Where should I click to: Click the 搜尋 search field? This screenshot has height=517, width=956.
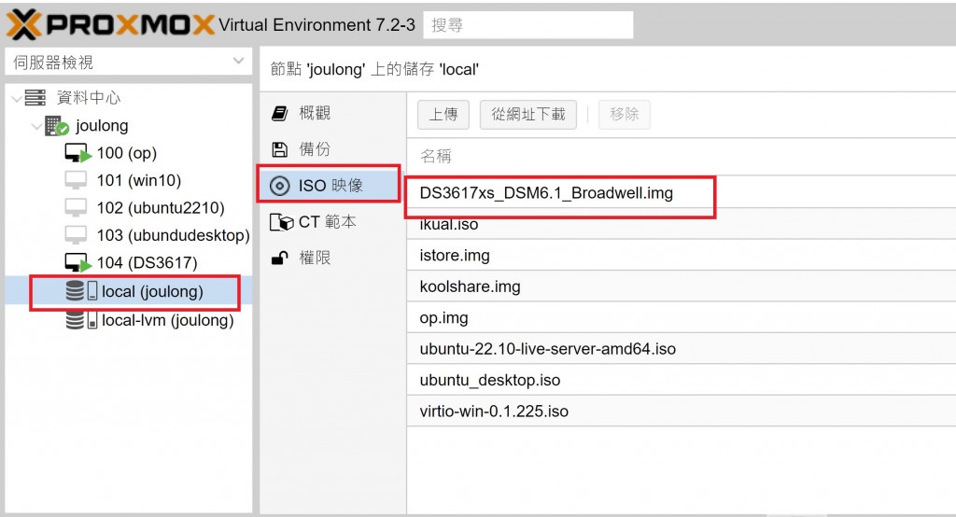[x=528, y=25]
